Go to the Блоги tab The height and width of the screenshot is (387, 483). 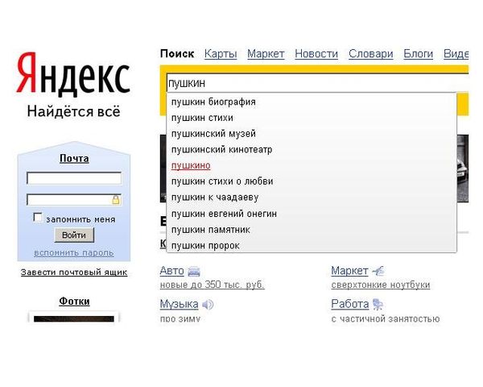tap(419, 54)
